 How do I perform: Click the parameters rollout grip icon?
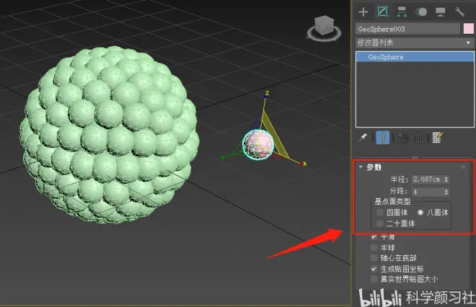(463, 167)
